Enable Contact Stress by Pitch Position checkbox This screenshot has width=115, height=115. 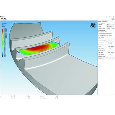click(99, 34)
